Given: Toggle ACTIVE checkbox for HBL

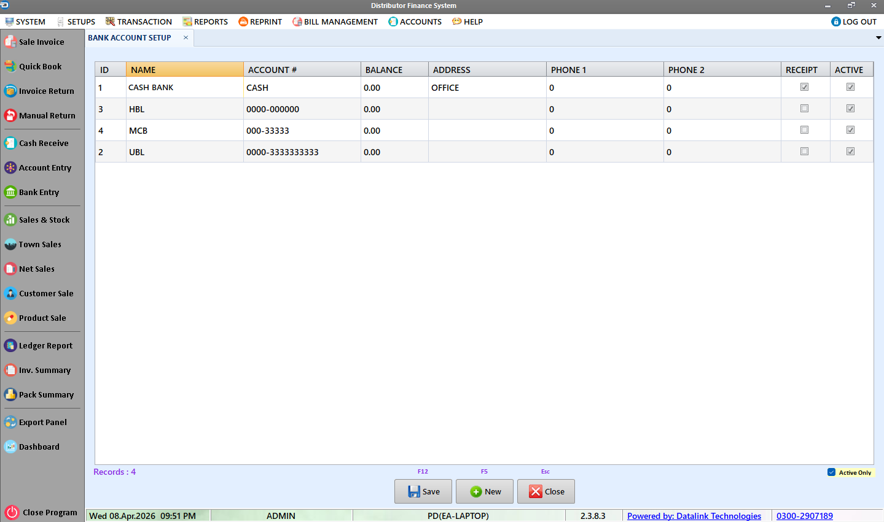Looking at the screenshot, I should pos(850,109).
